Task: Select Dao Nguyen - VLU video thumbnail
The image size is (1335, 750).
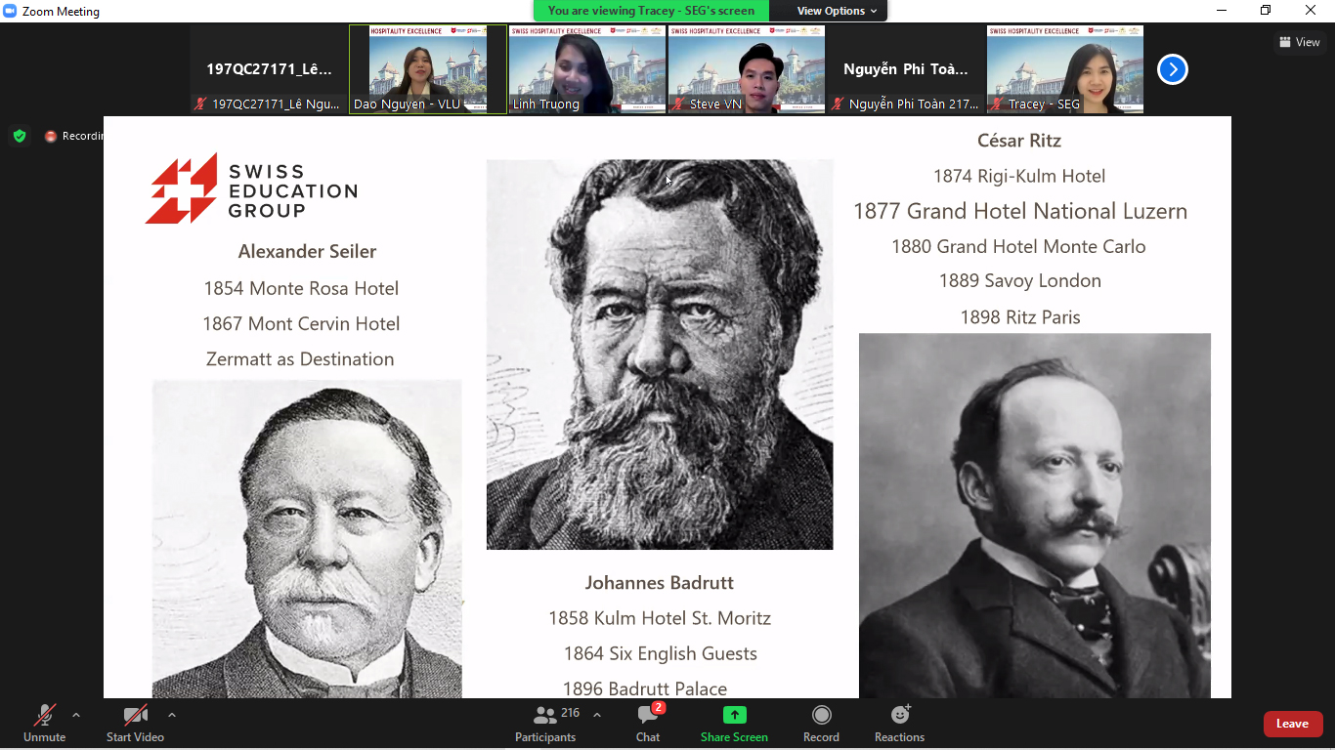Action: (428, 69)
